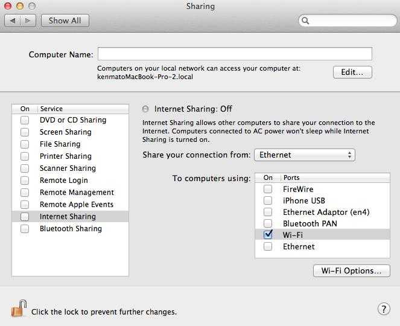
Task: Click the Computer Name text field
Action: (235, 54)
